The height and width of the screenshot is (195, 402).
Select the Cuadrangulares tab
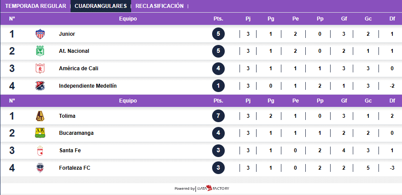[101, 6]
